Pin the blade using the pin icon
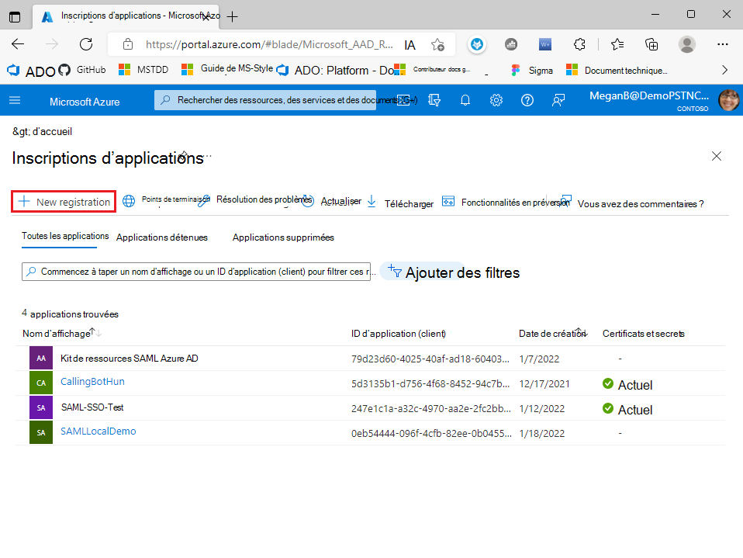 [185, 155]
